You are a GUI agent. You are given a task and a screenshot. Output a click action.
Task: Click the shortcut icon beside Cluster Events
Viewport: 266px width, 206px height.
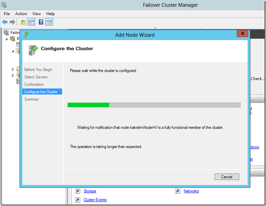tap(78, 200)
